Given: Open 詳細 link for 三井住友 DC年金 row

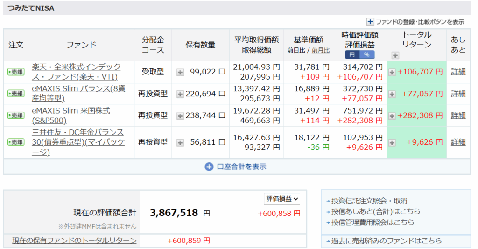Looking at the screenshot, I should point(458,142).
